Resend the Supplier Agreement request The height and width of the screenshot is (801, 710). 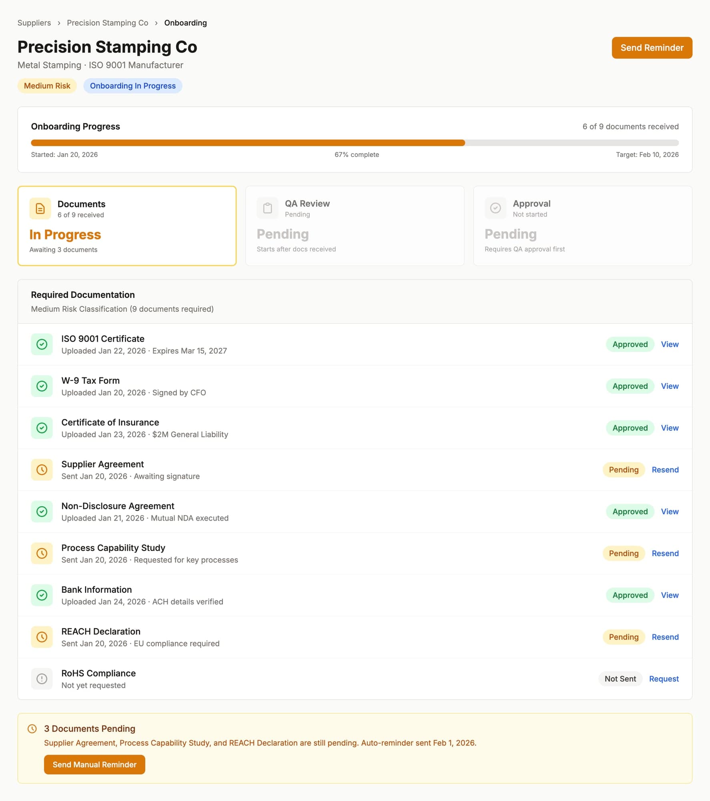coord(665,469)
